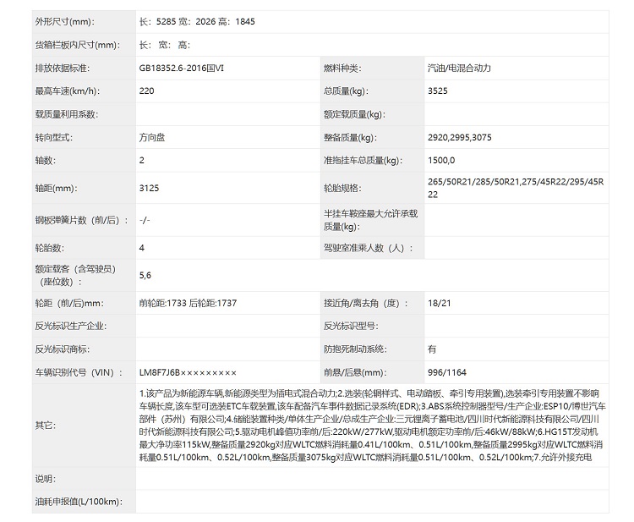Viewport: 634px width, 522px height.
Task: Click the 轮距(前/后)mm label
Action: [69, 303]
